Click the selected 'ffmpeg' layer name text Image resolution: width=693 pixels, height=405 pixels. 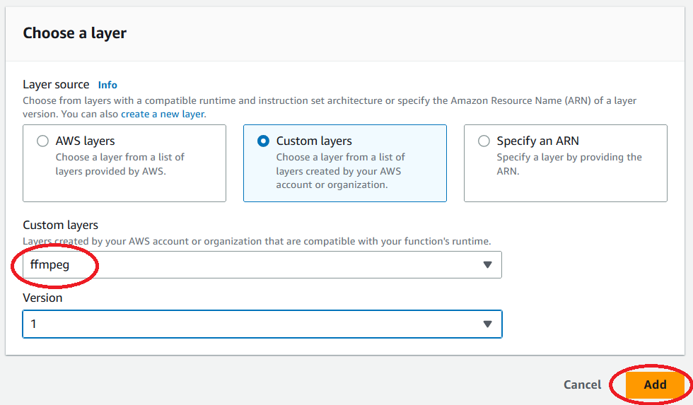[x=51, y=265]
